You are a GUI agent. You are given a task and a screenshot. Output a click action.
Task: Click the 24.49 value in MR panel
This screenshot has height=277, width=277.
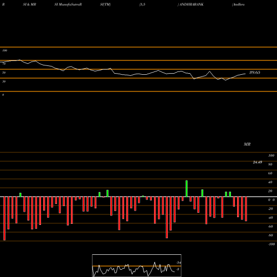point(258,162)
